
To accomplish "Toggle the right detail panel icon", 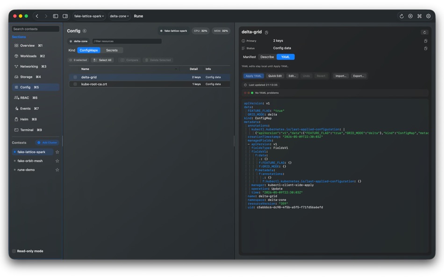I will [65, 16].
